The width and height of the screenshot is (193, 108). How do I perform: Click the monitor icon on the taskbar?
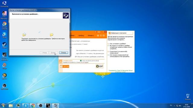click(x=18, y=106)
